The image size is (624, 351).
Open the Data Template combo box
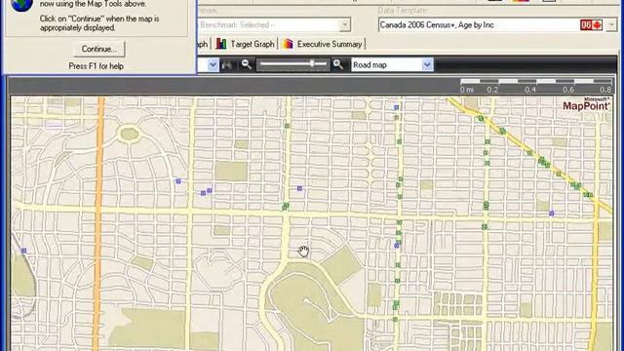click(497, 25)
